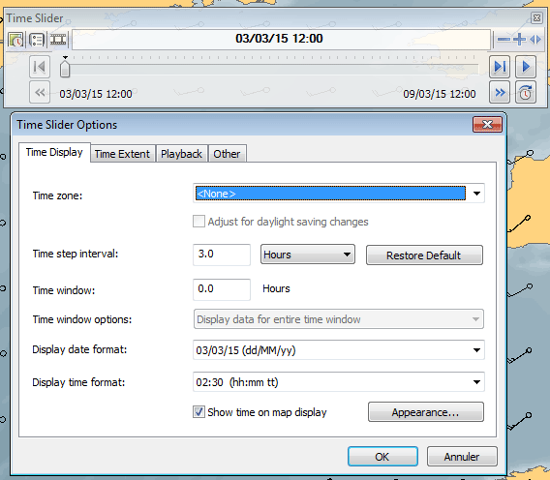Open the Appearance... settings button

pyautogui.click(x=426, y=412)
